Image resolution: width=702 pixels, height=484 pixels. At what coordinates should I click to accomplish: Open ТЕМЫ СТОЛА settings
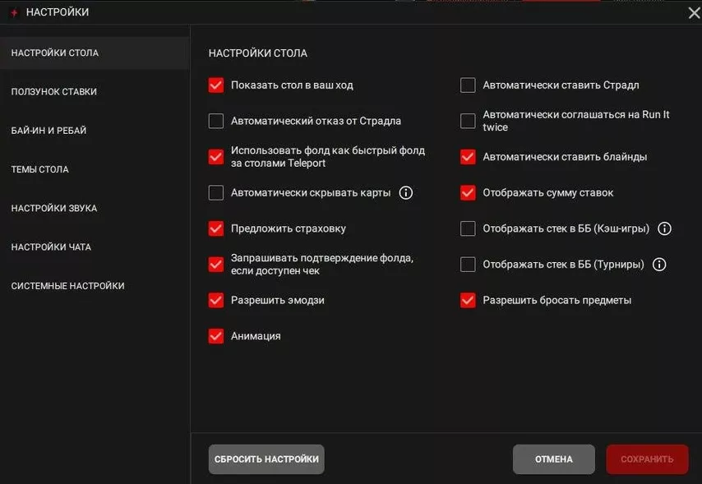click(x=39, y=169)
